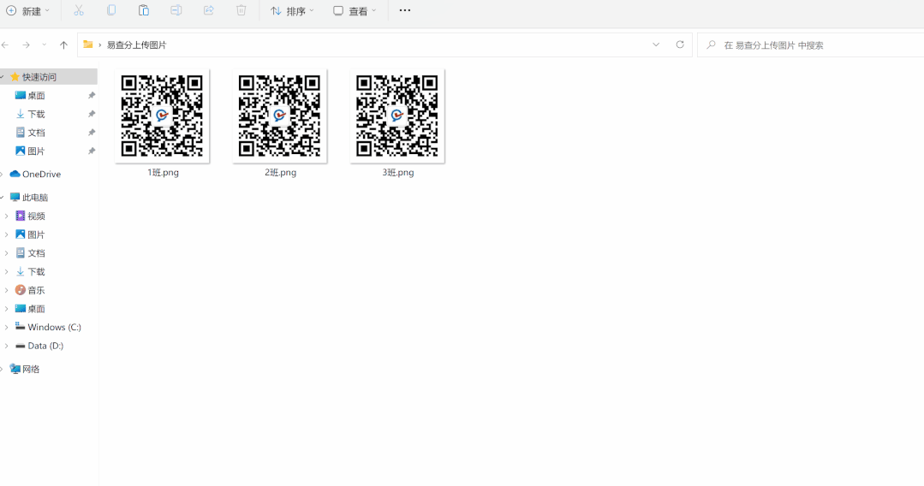Click the search box for 易查分上传图片

811,44
